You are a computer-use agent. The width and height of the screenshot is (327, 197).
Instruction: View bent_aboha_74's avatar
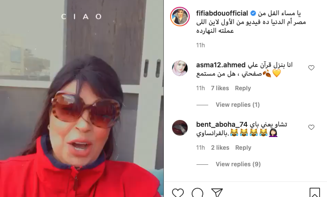180,128
